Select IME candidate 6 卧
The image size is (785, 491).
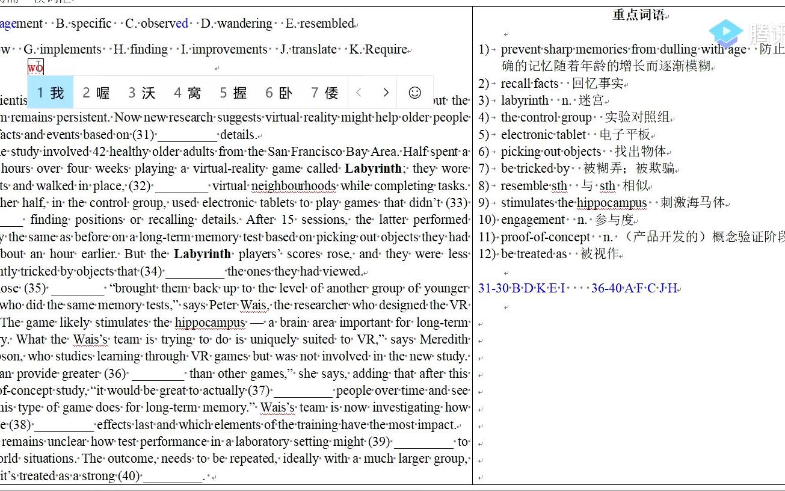pos(279,93)
